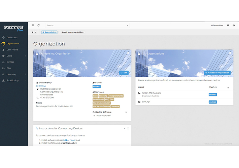Click the Licensing service tag
Image resolution: width=239 pixels, height=168 pixels.
[x=103, y=96]
